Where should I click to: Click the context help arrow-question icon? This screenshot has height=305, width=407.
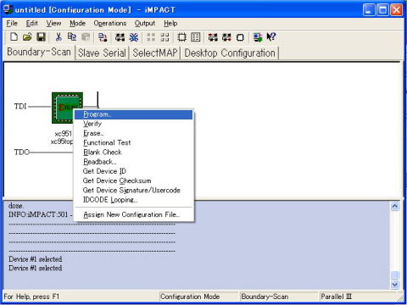tap(271, 37)
